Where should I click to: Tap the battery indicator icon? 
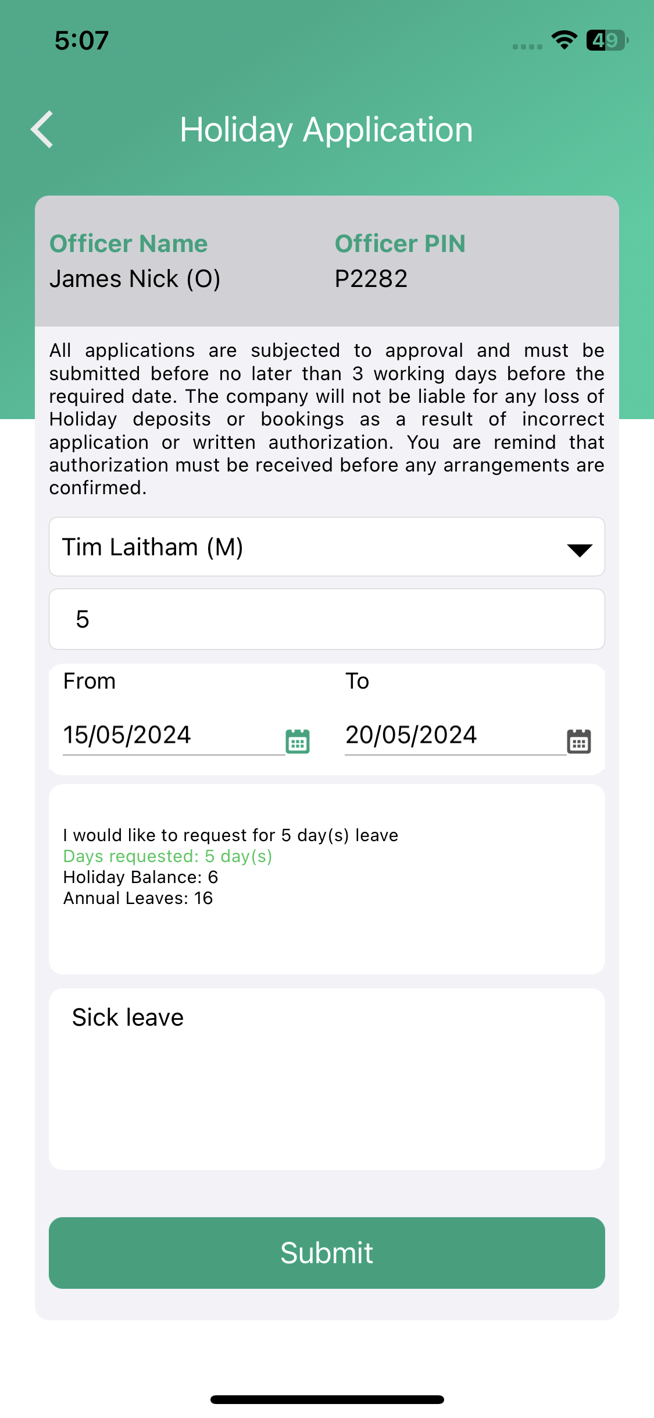(607, 40)
